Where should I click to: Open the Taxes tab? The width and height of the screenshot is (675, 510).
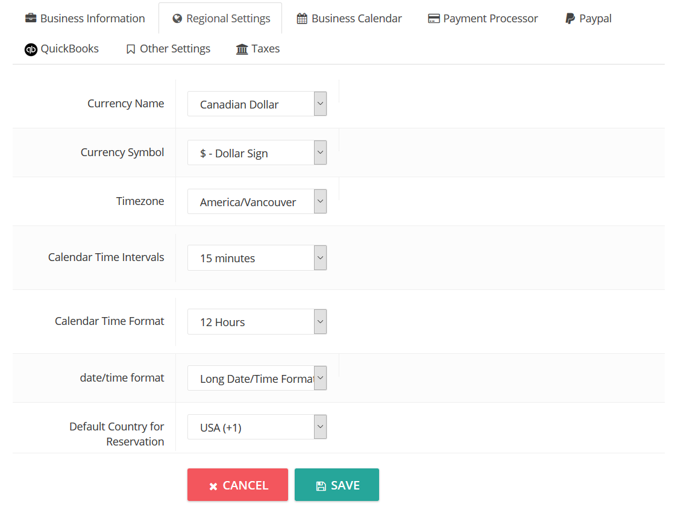pos(258,49)
